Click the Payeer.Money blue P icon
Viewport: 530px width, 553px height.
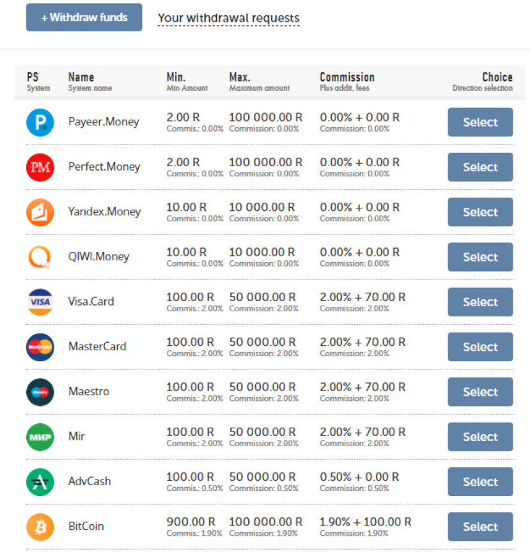[x=40, y=122]
